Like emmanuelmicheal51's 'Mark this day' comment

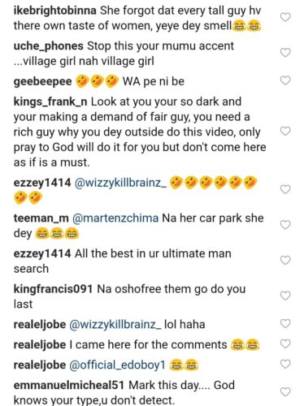click(x=285, y=392)
